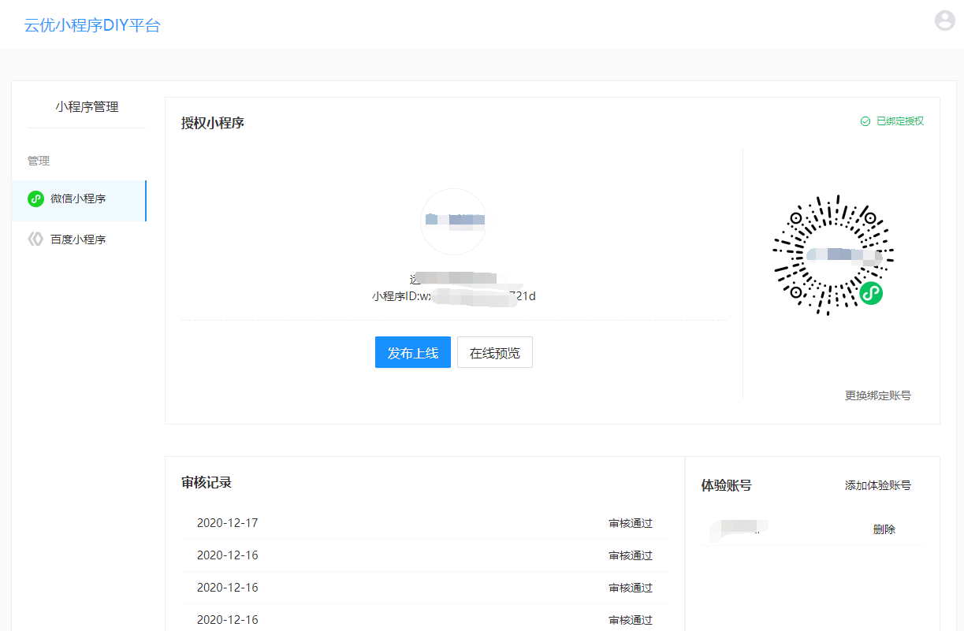Click the 云优小程序DIY平台 logo title

(92, 25)
